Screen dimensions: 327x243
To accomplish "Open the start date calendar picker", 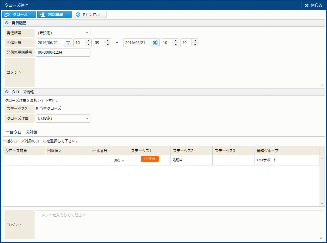I will (68, 43).
